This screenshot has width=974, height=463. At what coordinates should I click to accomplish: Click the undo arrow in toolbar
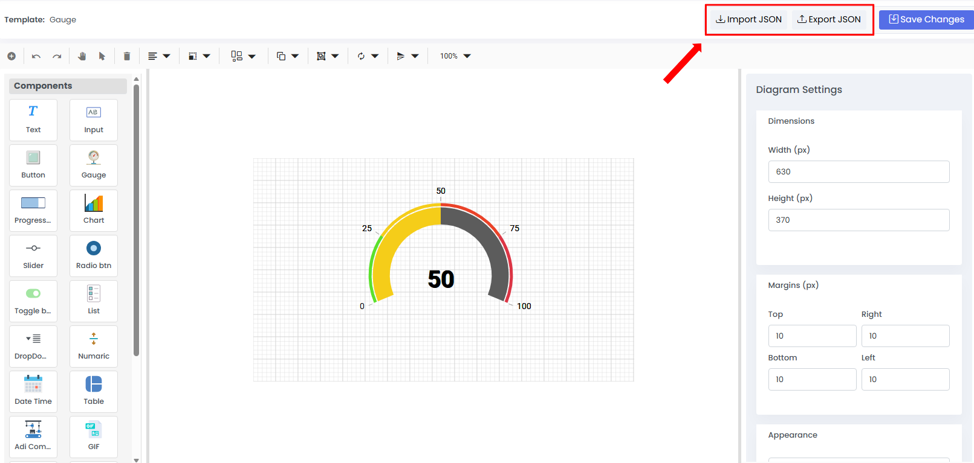pos(36,56)
